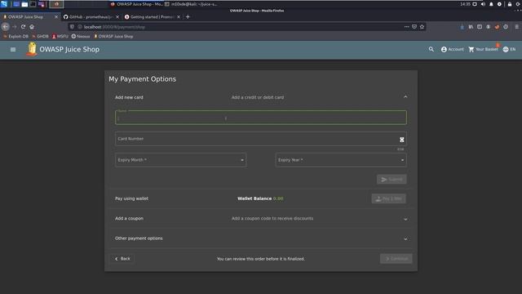Expand the Other payment options section
Screen dimensions: 522x294
(x=261, y=238)
